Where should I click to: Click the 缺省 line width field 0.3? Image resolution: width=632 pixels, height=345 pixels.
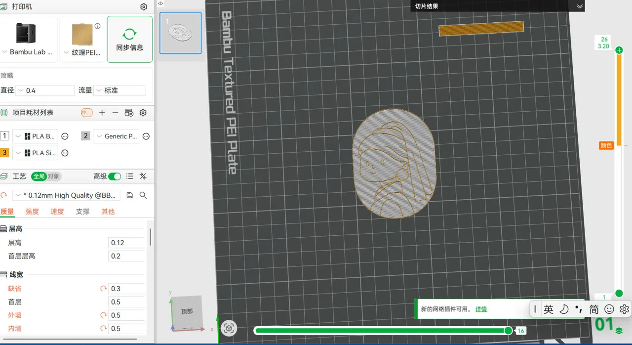point(126,289)
